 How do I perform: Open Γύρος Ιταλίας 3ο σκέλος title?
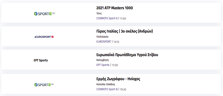tap(125, 31)
